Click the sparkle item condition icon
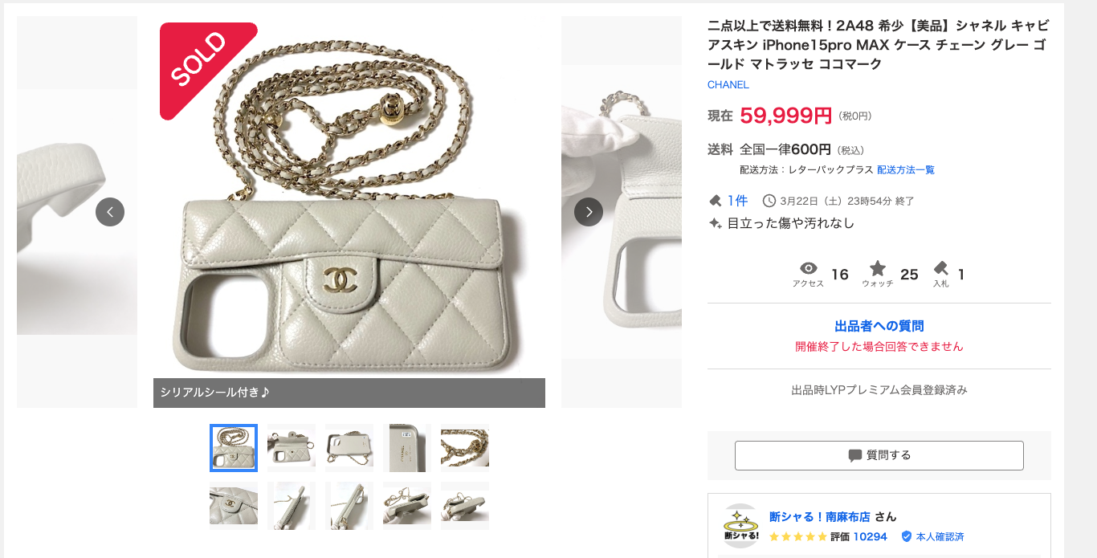Viewport: 1097px width, 558px height. 715,224
